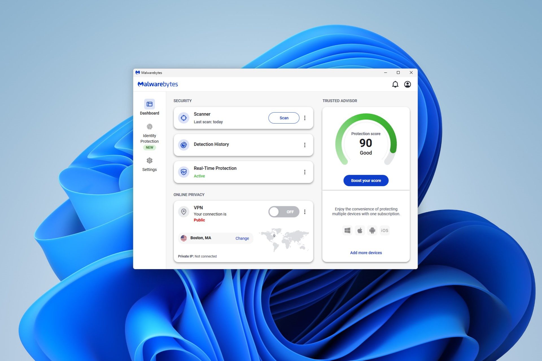Click the US flag beside Boston, MA

click(184, 238)
